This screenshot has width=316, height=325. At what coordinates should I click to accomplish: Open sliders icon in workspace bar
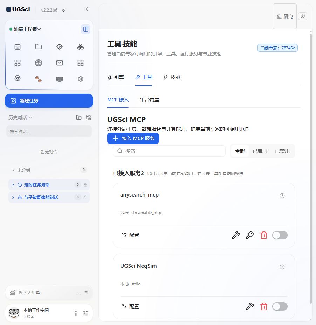pyautogui.click(x=86, y=313)
